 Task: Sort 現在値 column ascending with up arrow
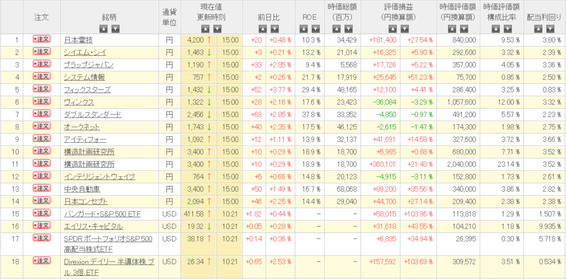pos(206,29)
